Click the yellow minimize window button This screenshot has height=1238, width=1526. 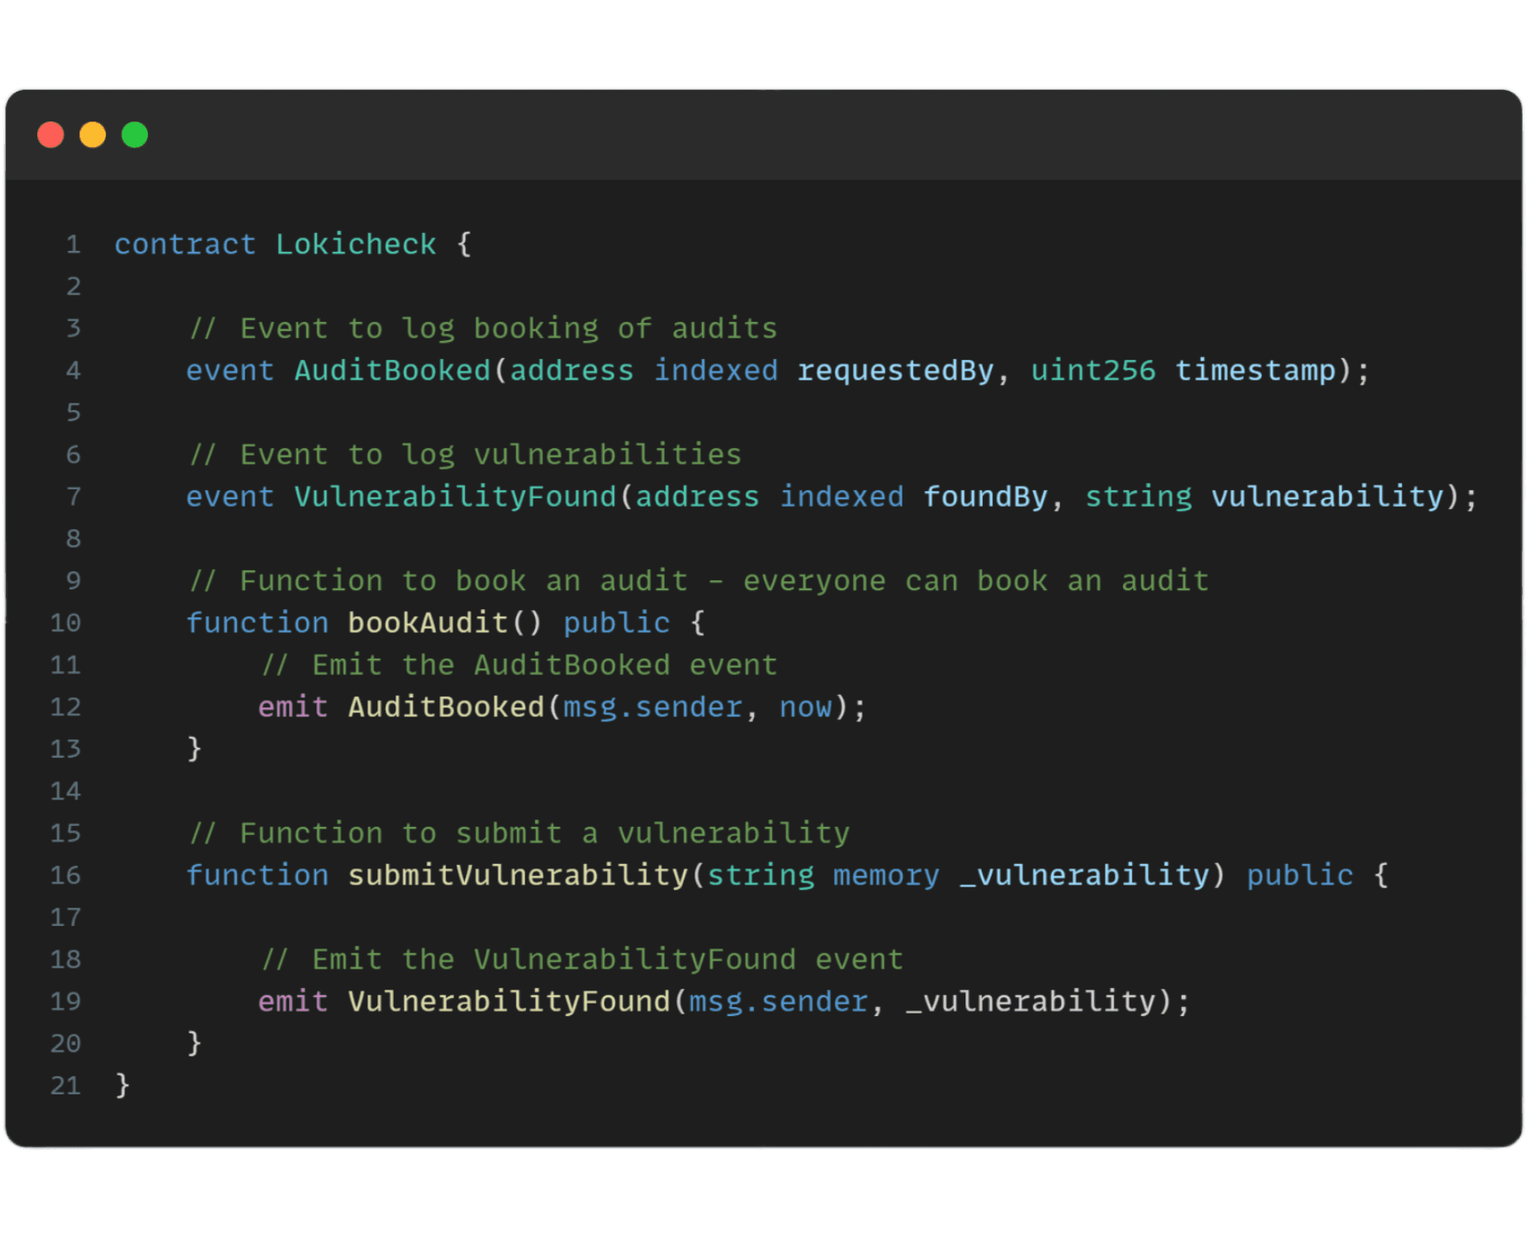[92, 135]
